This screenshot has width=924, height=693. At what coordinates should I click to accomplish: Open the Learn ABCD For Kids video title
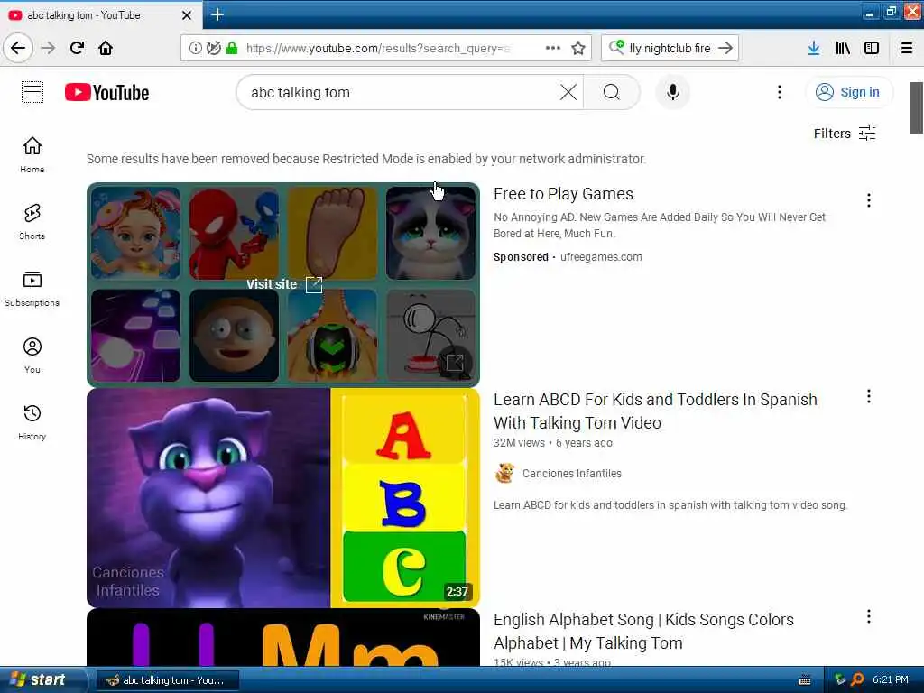point(655,411)
